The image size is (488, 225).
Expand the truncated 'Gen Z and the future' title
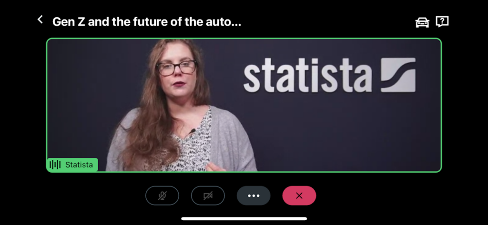(x=147, y=22)
